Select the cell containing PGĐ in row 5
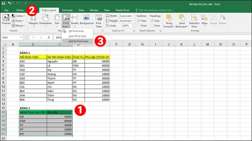This screenshot has height=141, width=252. pyautogui.click(x=78, y=66)
